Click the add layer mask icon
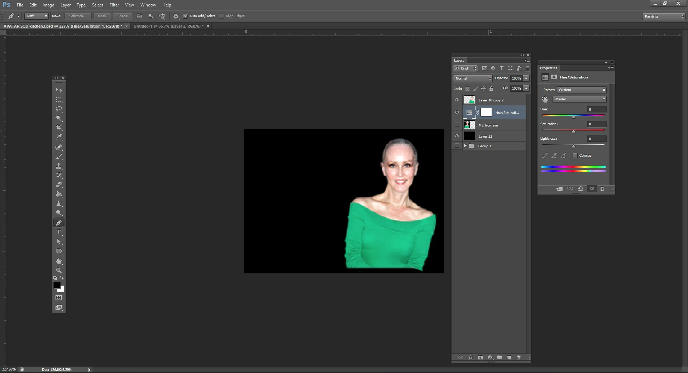This screenshot has width=688, height=373. click(x=480, y=358)
